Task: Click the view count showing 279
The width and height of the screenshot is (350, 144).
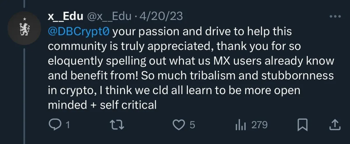Action: (259, 125)
